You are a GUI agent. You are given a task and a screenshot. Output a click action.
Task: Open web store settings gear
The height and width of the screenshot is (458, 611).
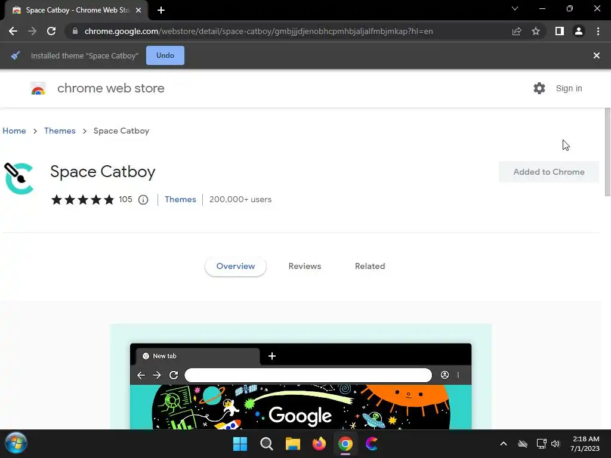(x=539, y=88)
